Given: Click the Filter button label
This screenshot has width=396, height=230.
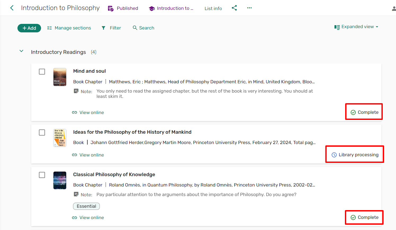Looking at the screenshot, I should (115, 28).
